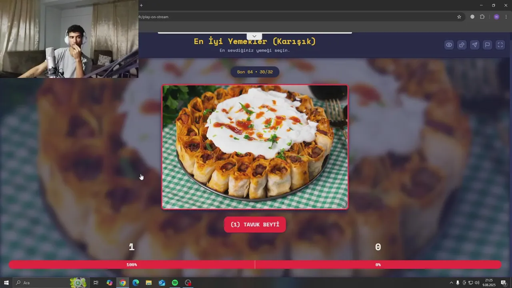Open File Explorer from taskbar
The image size is (512, 288).
149,283
